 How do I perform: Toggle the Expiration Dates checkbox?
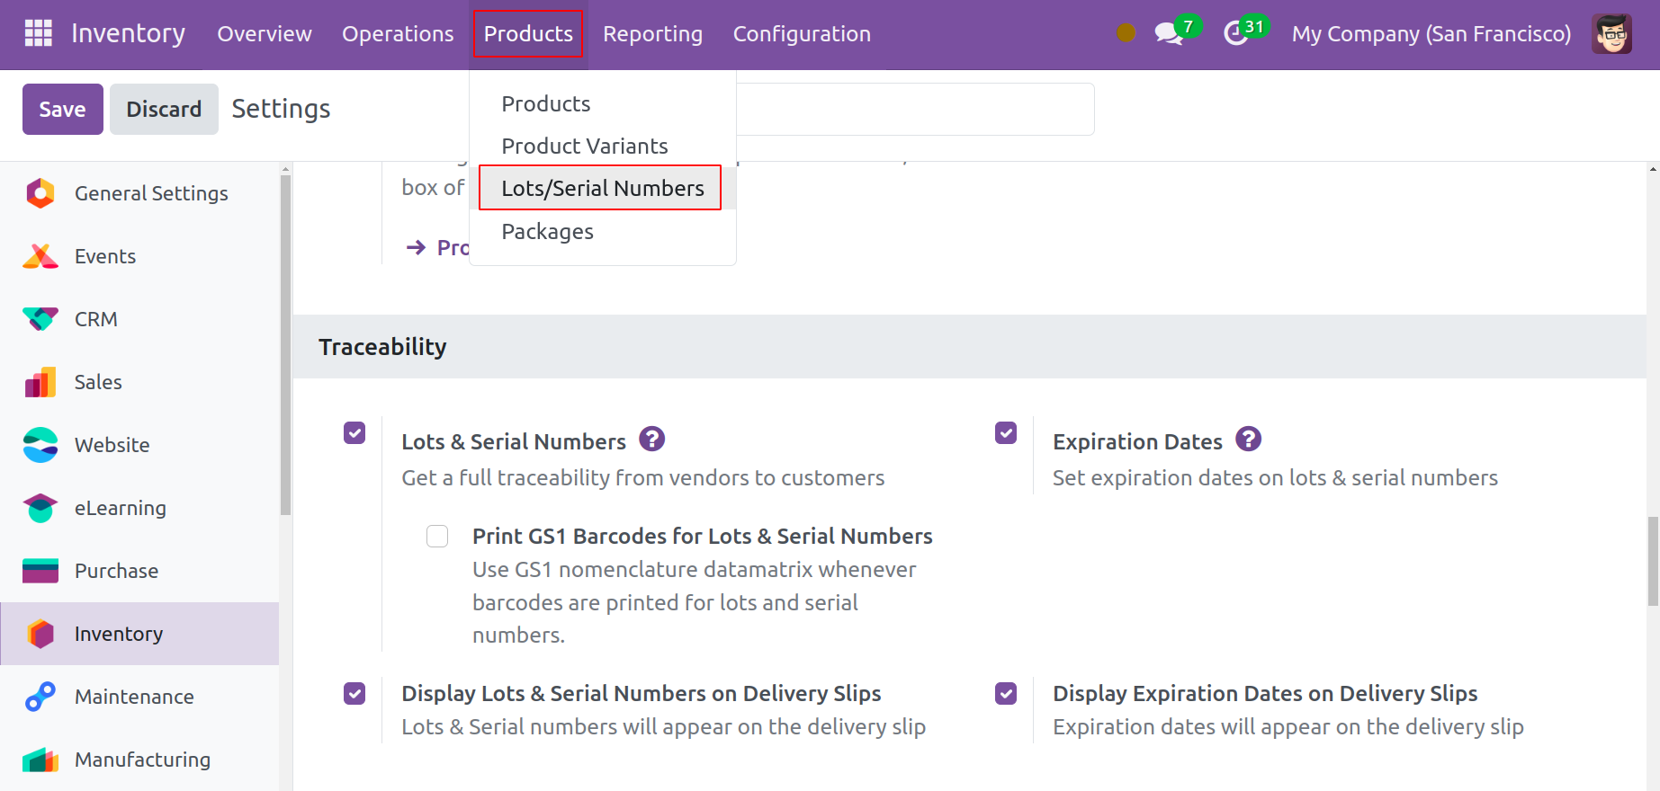(1006, 433)
